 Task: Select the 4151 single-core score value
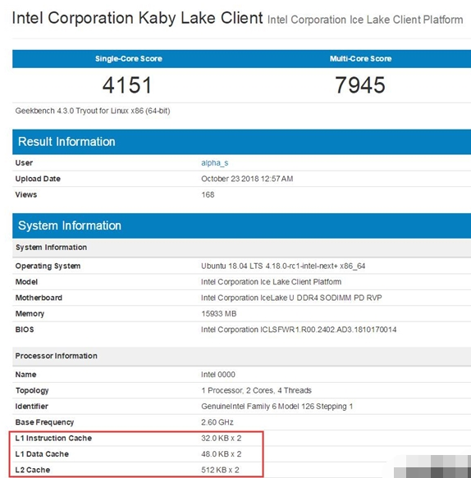click(127, 85)
